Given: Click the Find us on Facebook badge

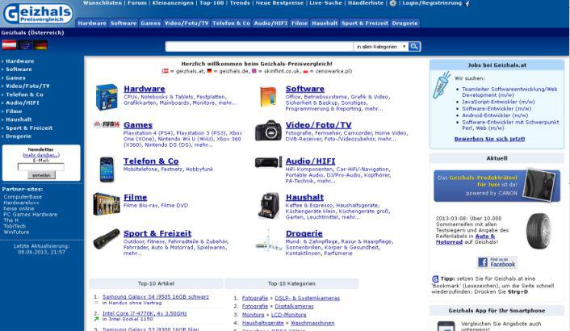Looking at the screenshot, I should click(497, 262).
